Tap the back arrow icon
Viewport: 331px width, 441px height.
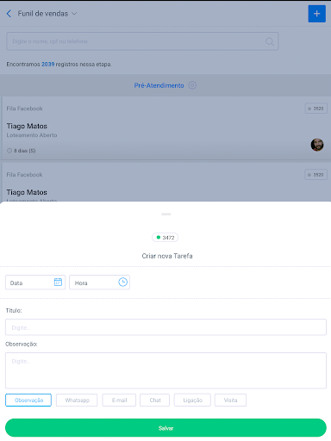click(9, 14)
